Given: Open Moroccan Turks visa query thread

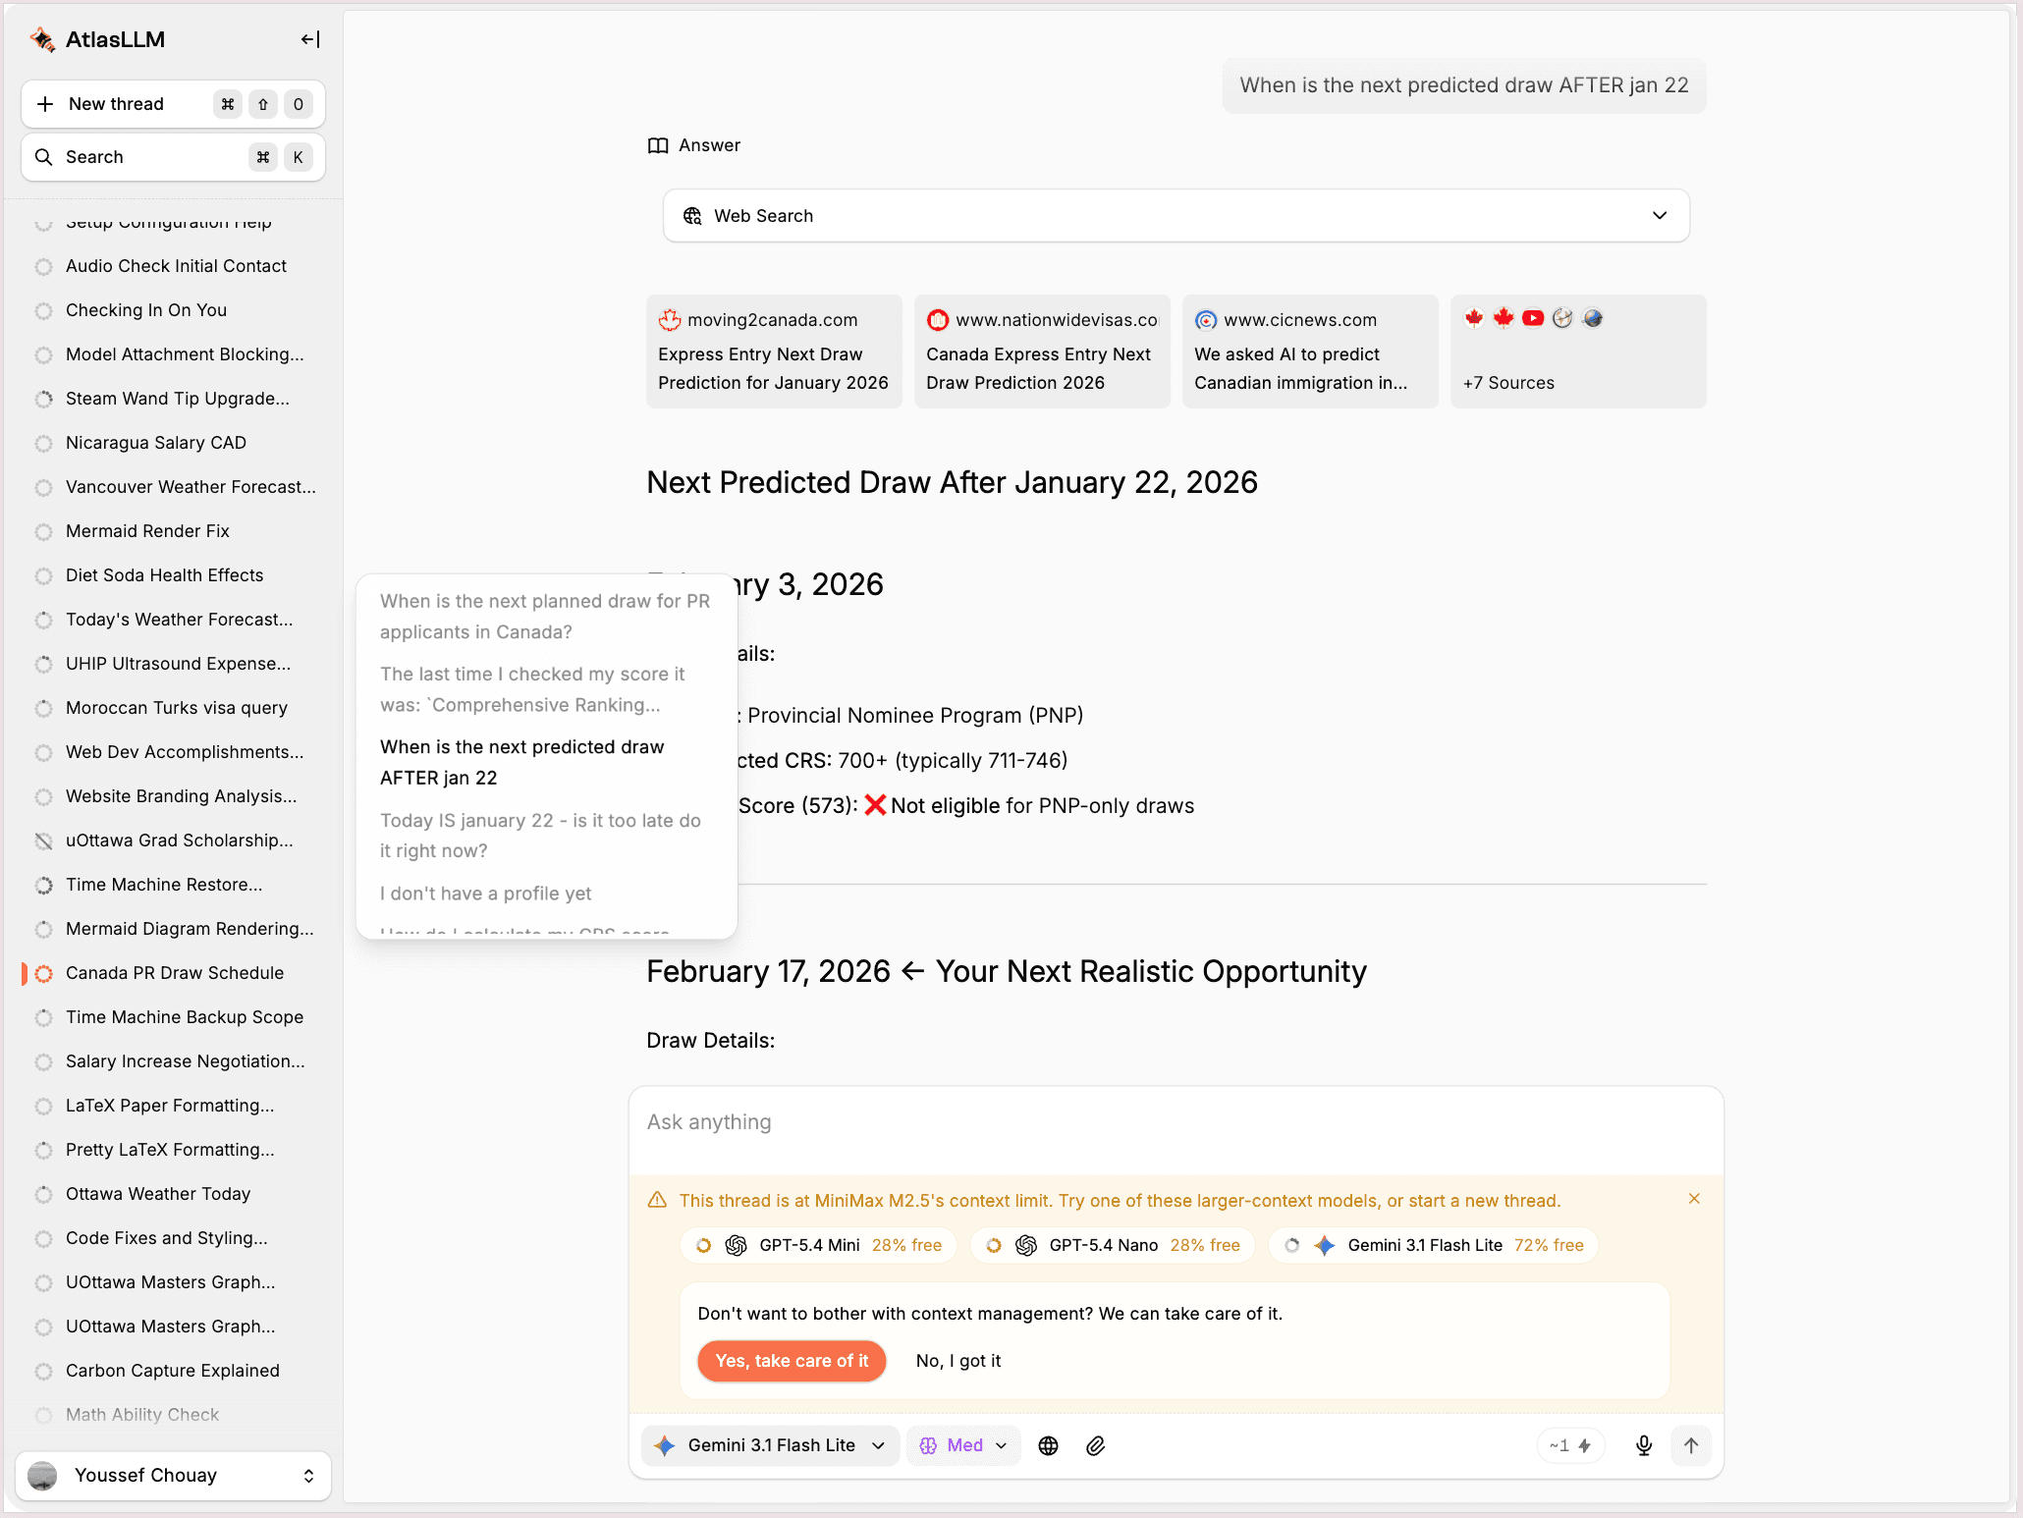Looking at the screenshot, I should [x=177, y=708].
